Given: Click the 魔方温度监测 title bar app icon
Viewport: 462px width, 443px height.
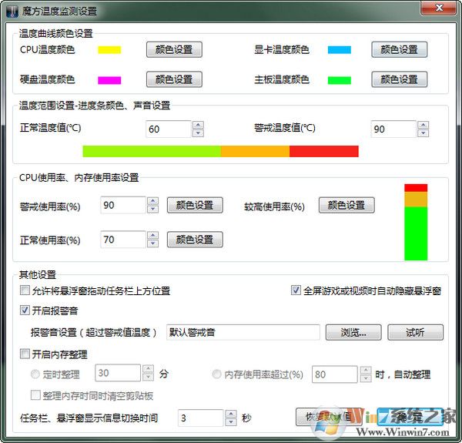Looking at the screenshot, I should [x=12, y=12].
